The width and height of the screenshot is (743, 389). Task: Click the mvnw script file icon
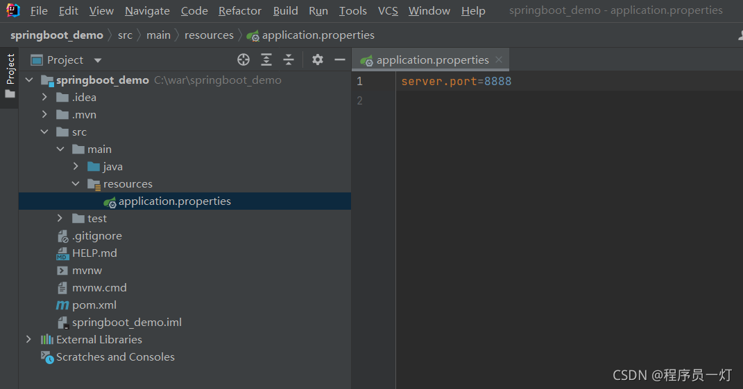tap(62, 271)
